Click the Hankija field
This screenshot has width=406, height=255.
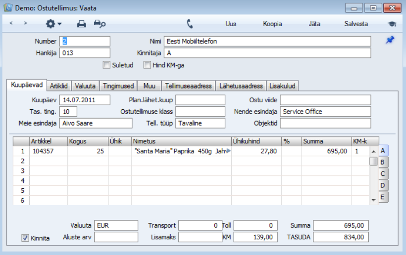click(85, 53)
